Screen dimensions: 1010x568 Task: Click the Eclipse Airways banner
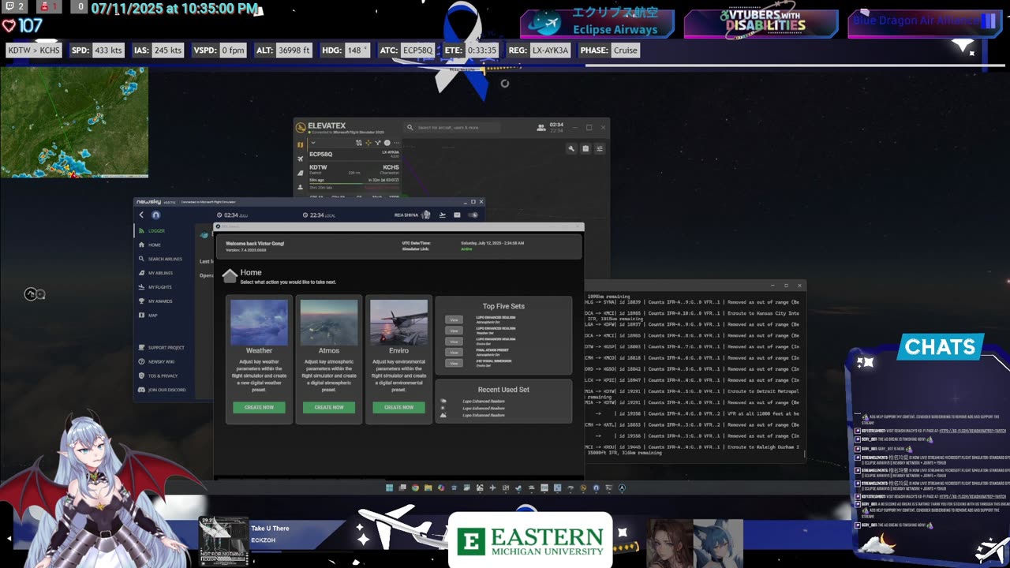click(x=597, y=22)
